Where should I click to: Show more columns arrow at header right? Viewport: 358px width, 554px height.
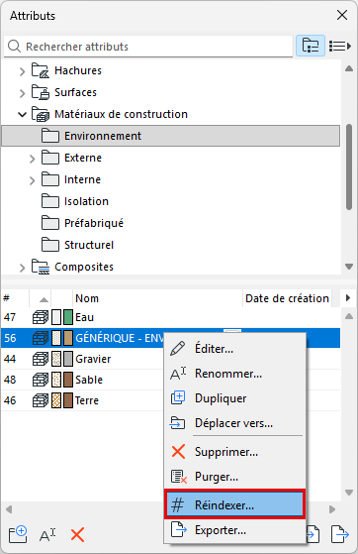tap(348, 298)
